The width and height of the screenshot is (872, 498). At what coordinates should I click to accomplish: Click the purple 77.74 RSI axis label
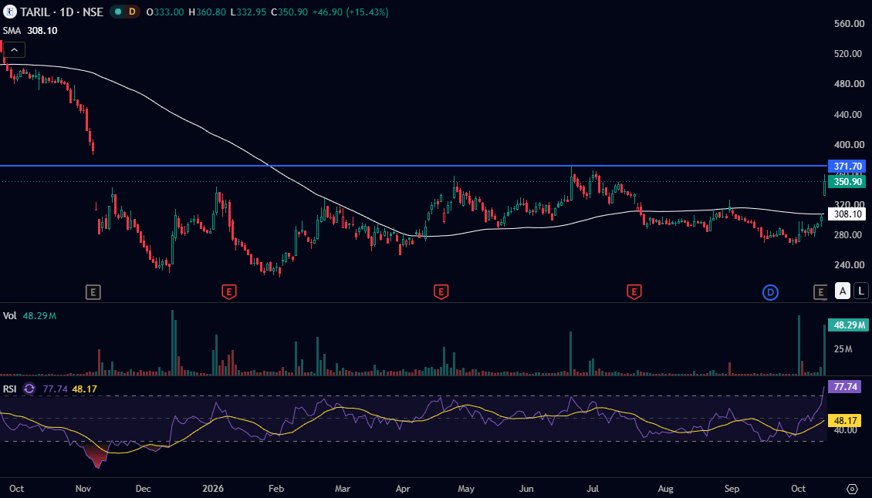pos(845,386)
